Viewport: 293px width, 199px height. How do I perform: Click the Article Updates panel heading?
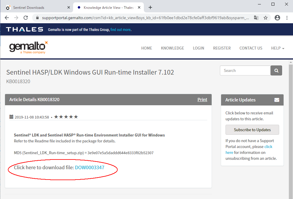click(x=240, y=100)
